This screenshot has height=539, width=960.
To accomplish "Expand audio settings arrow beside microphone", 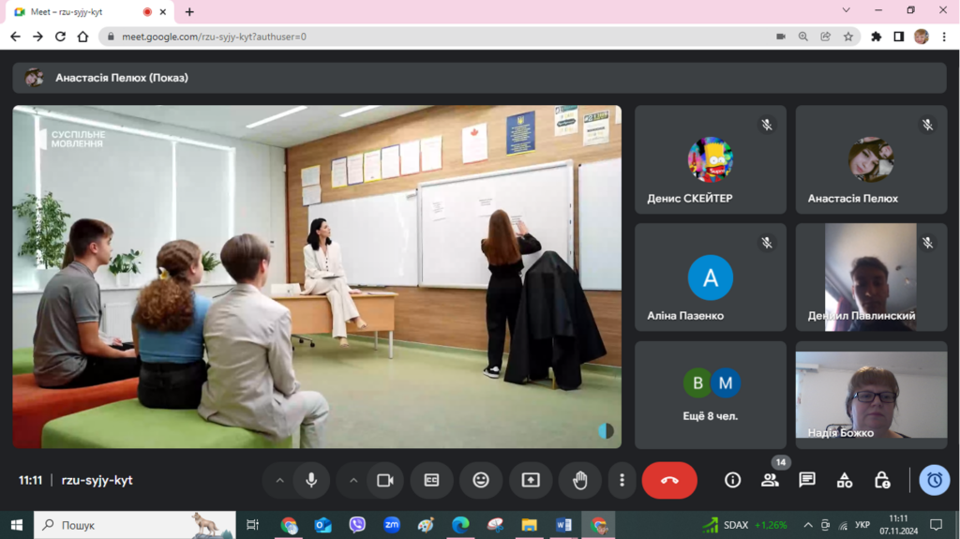I will click(x=279, y=480).
